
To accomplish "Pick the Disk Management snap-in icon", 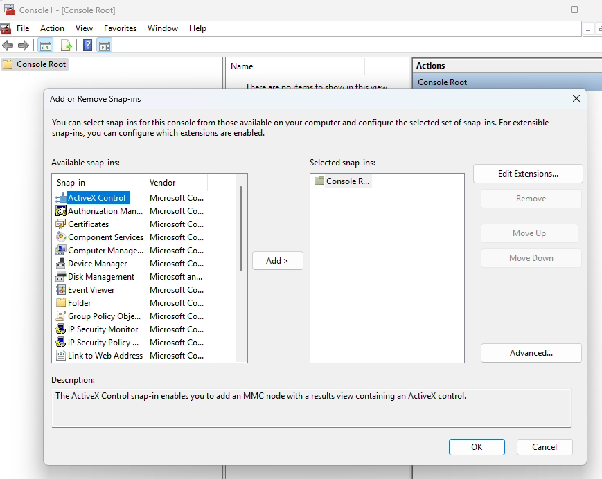I will [x=61, y=277].
